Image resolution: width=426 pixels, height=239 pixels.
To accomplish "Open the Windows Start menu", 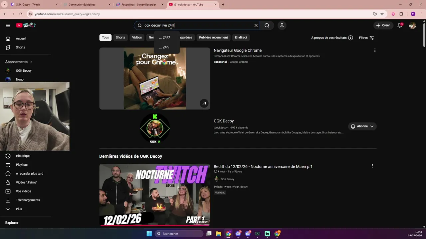I will click(149, 234).
